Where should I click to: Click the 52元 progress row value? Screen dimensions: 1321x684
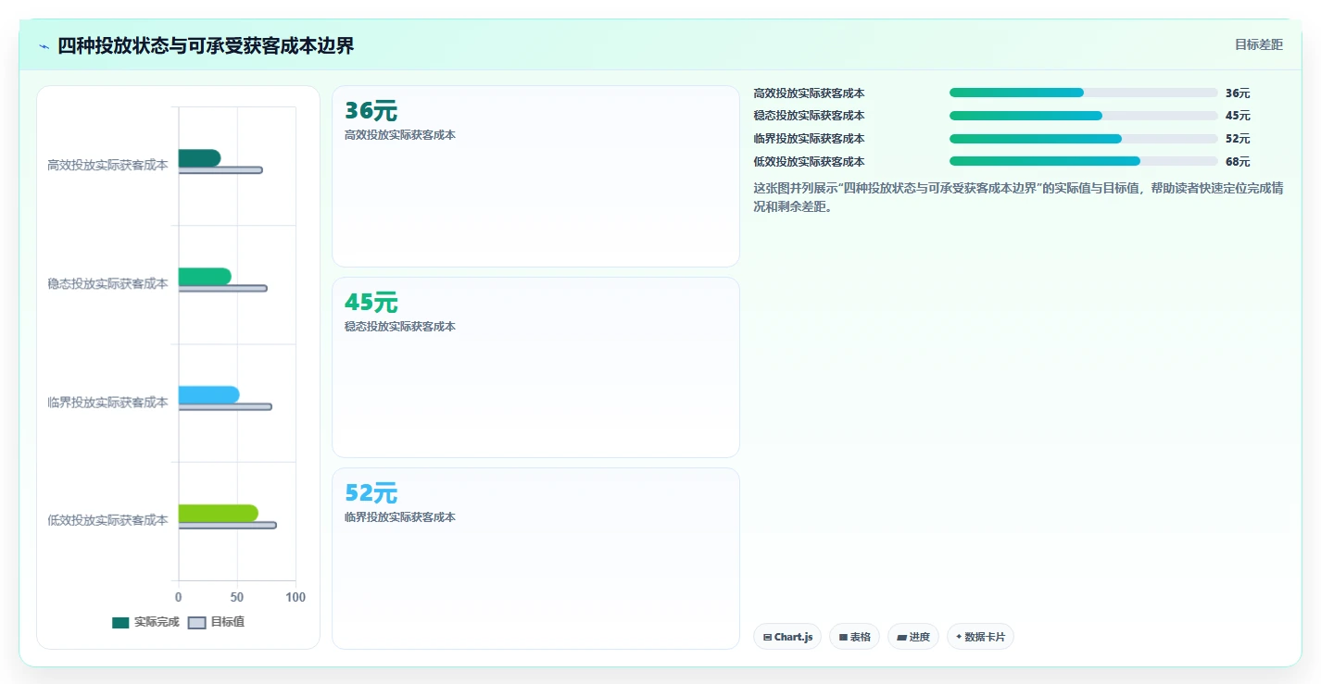[x=1238, y=139]
